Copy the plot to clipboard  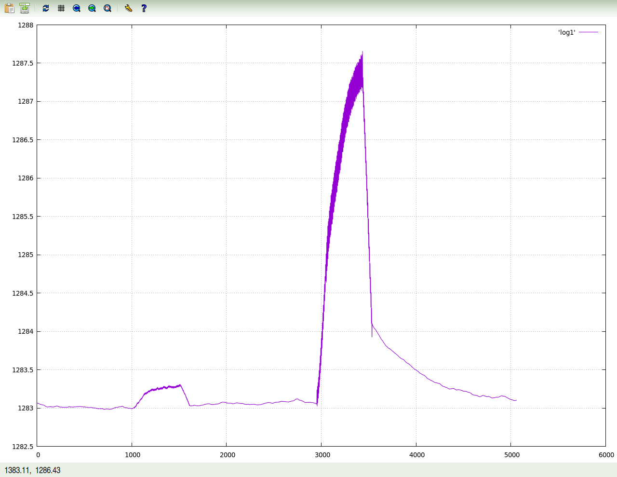point(9,8)
